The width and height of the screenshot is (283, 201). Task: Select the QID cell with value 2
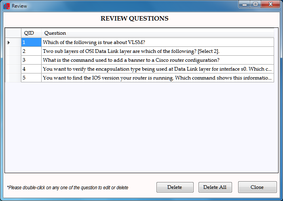31,51
